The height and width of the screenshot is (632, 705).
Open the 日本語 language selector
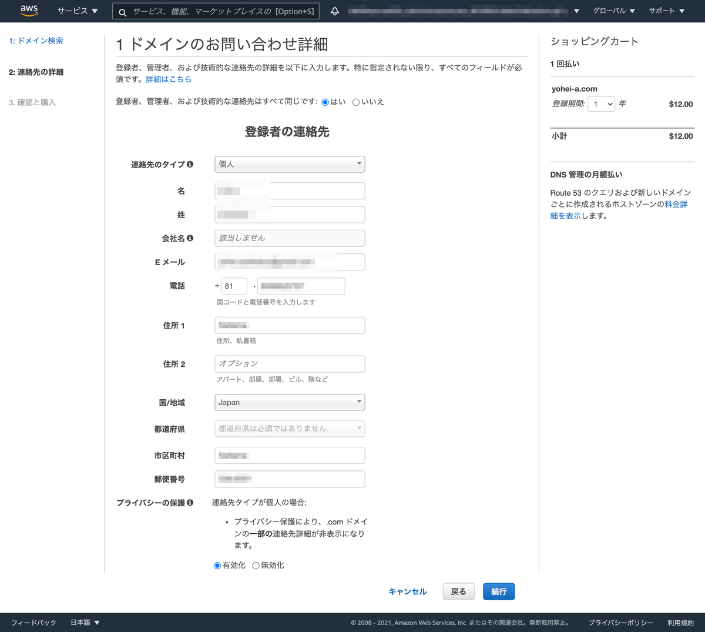85,623
